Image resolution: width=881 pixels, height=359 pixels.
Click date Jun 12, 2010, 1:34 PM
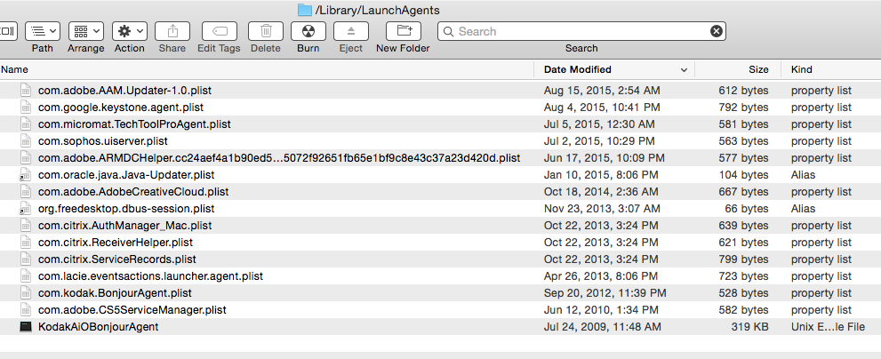tap(599, 309)
